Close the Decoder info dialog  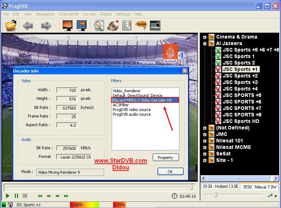click(x=185, y=71)
